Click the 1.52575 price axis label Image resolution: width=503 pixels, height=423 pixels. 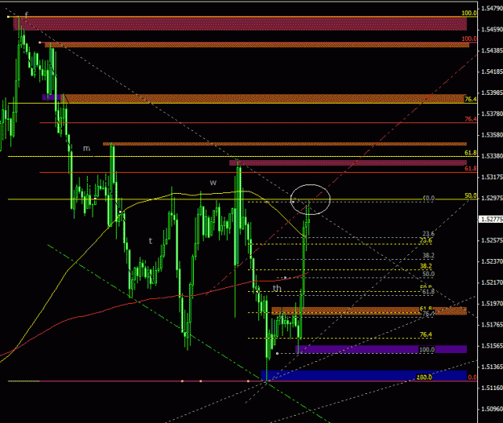pyautogui.click(x=492, y=240)
